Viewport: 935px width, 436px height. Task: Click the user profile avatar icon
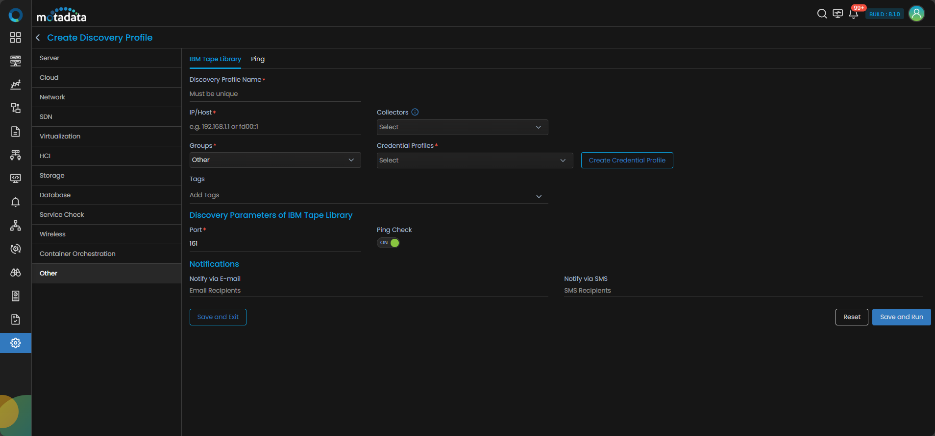coord(916,14)
